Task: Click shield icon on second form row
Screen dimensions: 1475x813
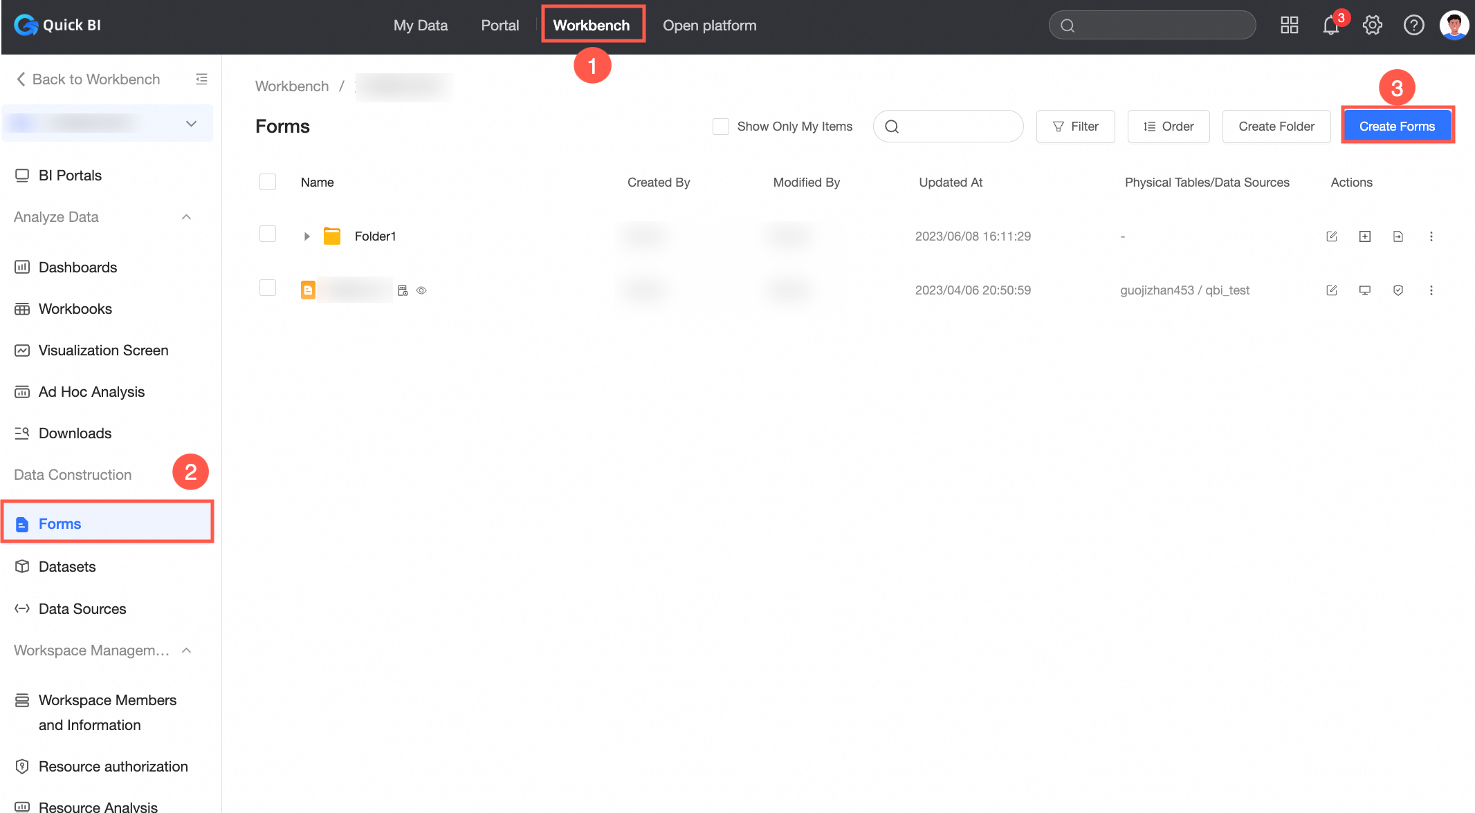Action: click(1398, 290)
